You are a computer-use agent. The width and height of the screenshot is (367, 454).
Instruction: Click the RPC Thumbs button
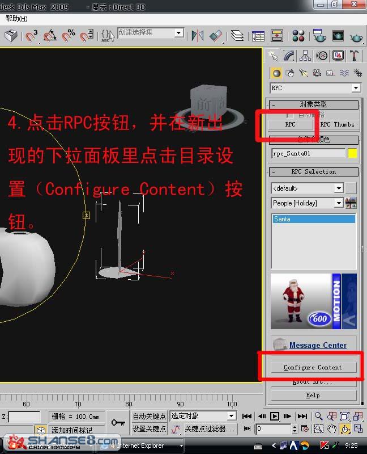click(x=337, y=124)
